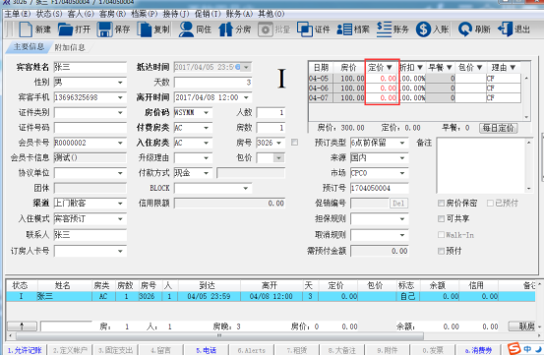Enable the 房价保密 checkbox
Screen dimensions: 544x356
pyautogui.click(x=441, y=203)
